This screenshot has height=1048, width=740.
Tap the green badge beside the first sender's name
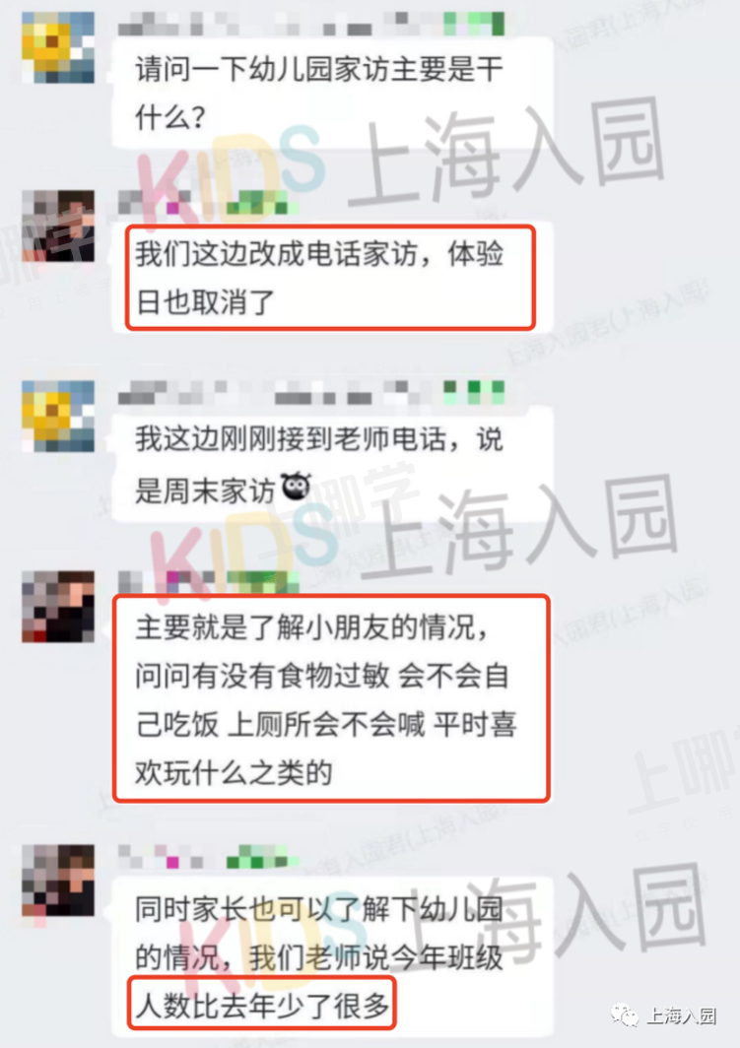(474, 24)
